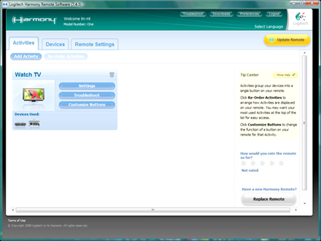Open the Select Language dropdown

268,27
